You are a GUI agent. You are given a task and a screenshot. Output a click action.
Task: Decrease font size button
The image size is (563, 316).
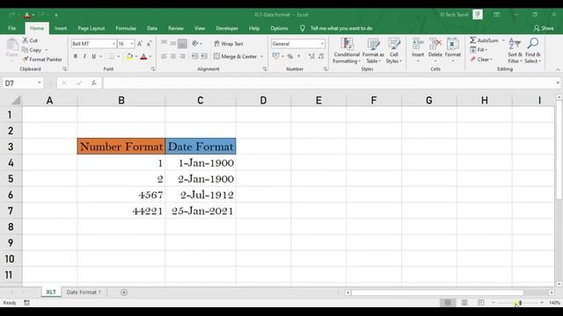(149, 44)
